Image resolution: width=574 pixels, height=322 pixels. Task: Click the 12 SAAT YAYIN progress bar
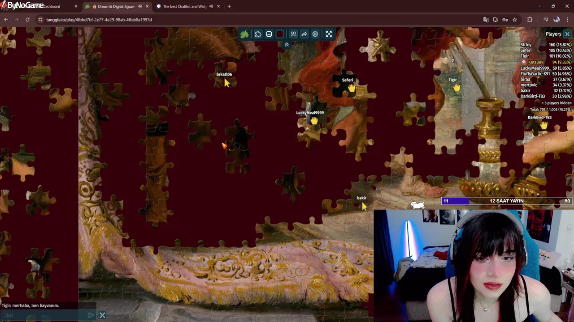[x=507, y=201]
